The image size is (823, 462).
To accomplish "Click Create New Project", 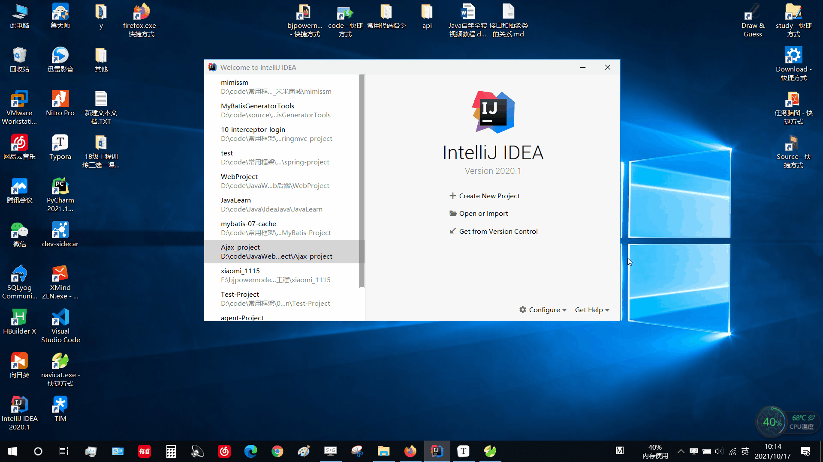I will 484,196.
